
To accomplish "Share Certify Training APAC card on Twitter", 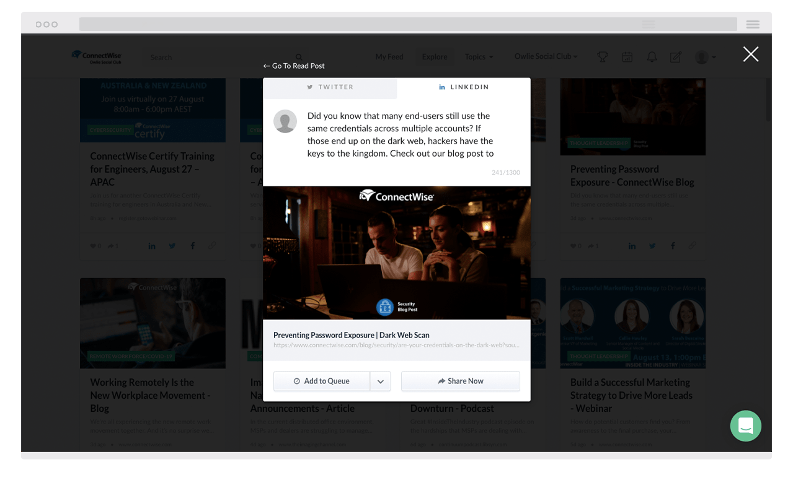I will (x=172, y=246).
